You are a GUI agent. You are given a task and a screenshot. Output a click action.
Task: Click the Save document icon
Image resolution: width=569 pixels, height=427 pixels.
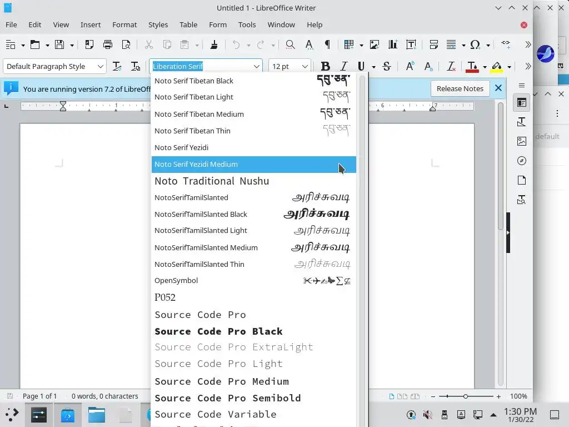59,44
